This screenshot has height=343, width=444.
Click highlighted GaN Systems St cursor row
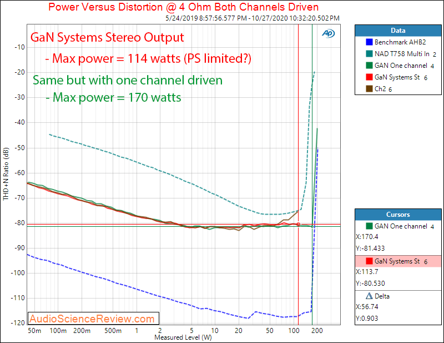398,261
